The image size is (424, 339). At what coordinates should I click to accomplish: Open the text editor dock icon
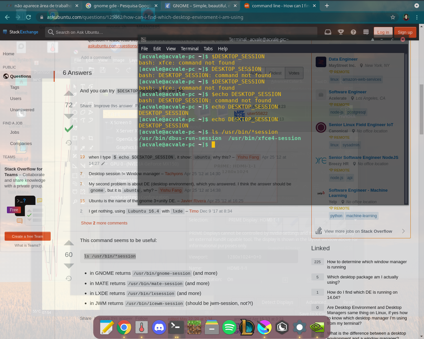107,327
